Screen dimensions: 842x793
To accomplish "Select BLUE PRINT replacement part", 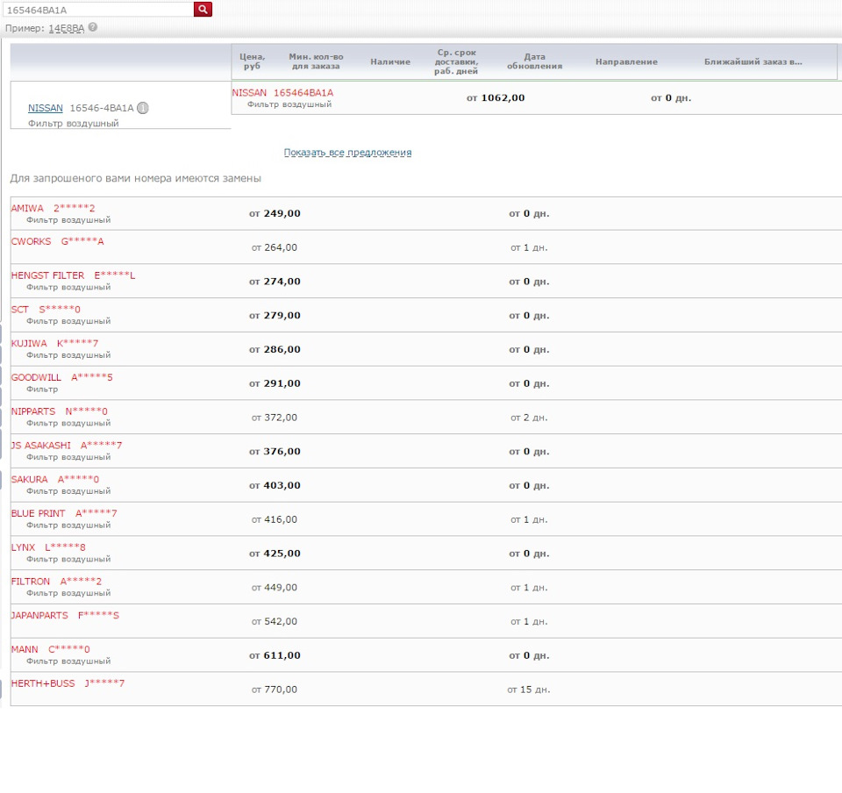I will 426,519.
